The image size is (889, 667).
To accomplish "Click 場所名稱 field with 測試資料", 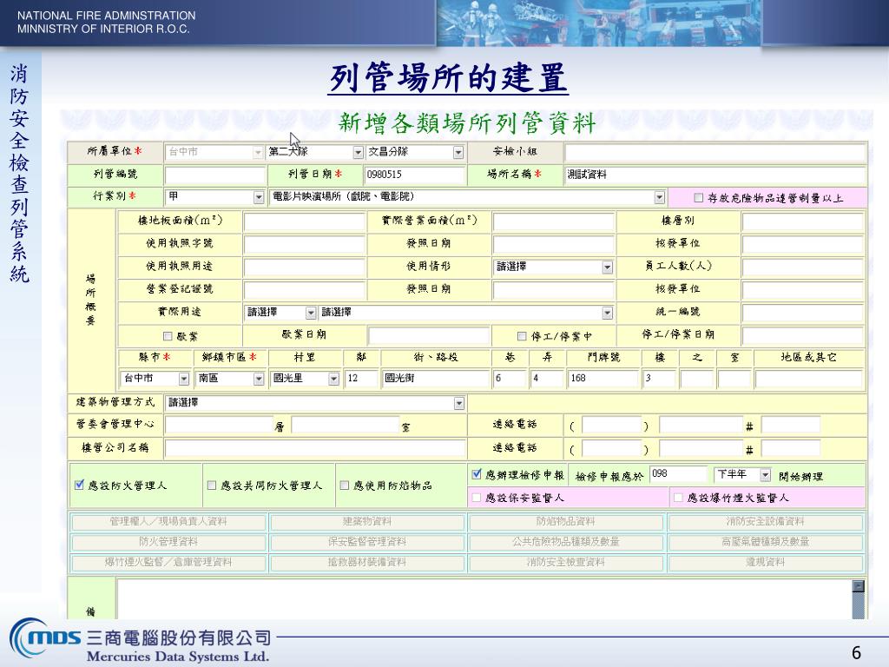I will [715, 175].
